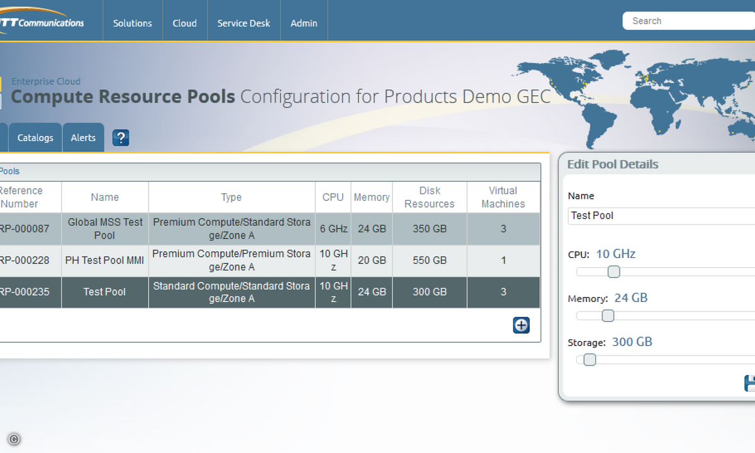Image resolution: width=755 pixels, height=453 pixels.
Task: Sort by the Disk Resources column header
Action: click(x=429, y=198)
